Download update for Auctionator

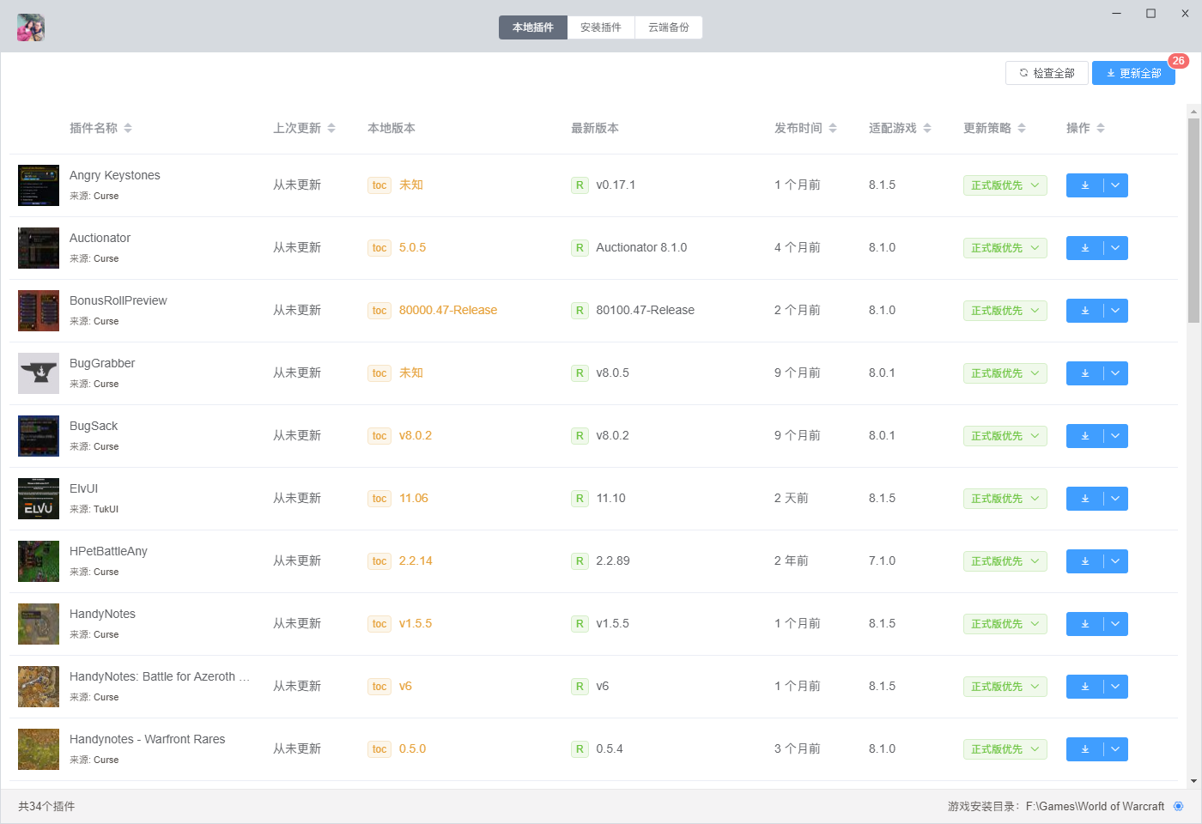coord(1084,248)
